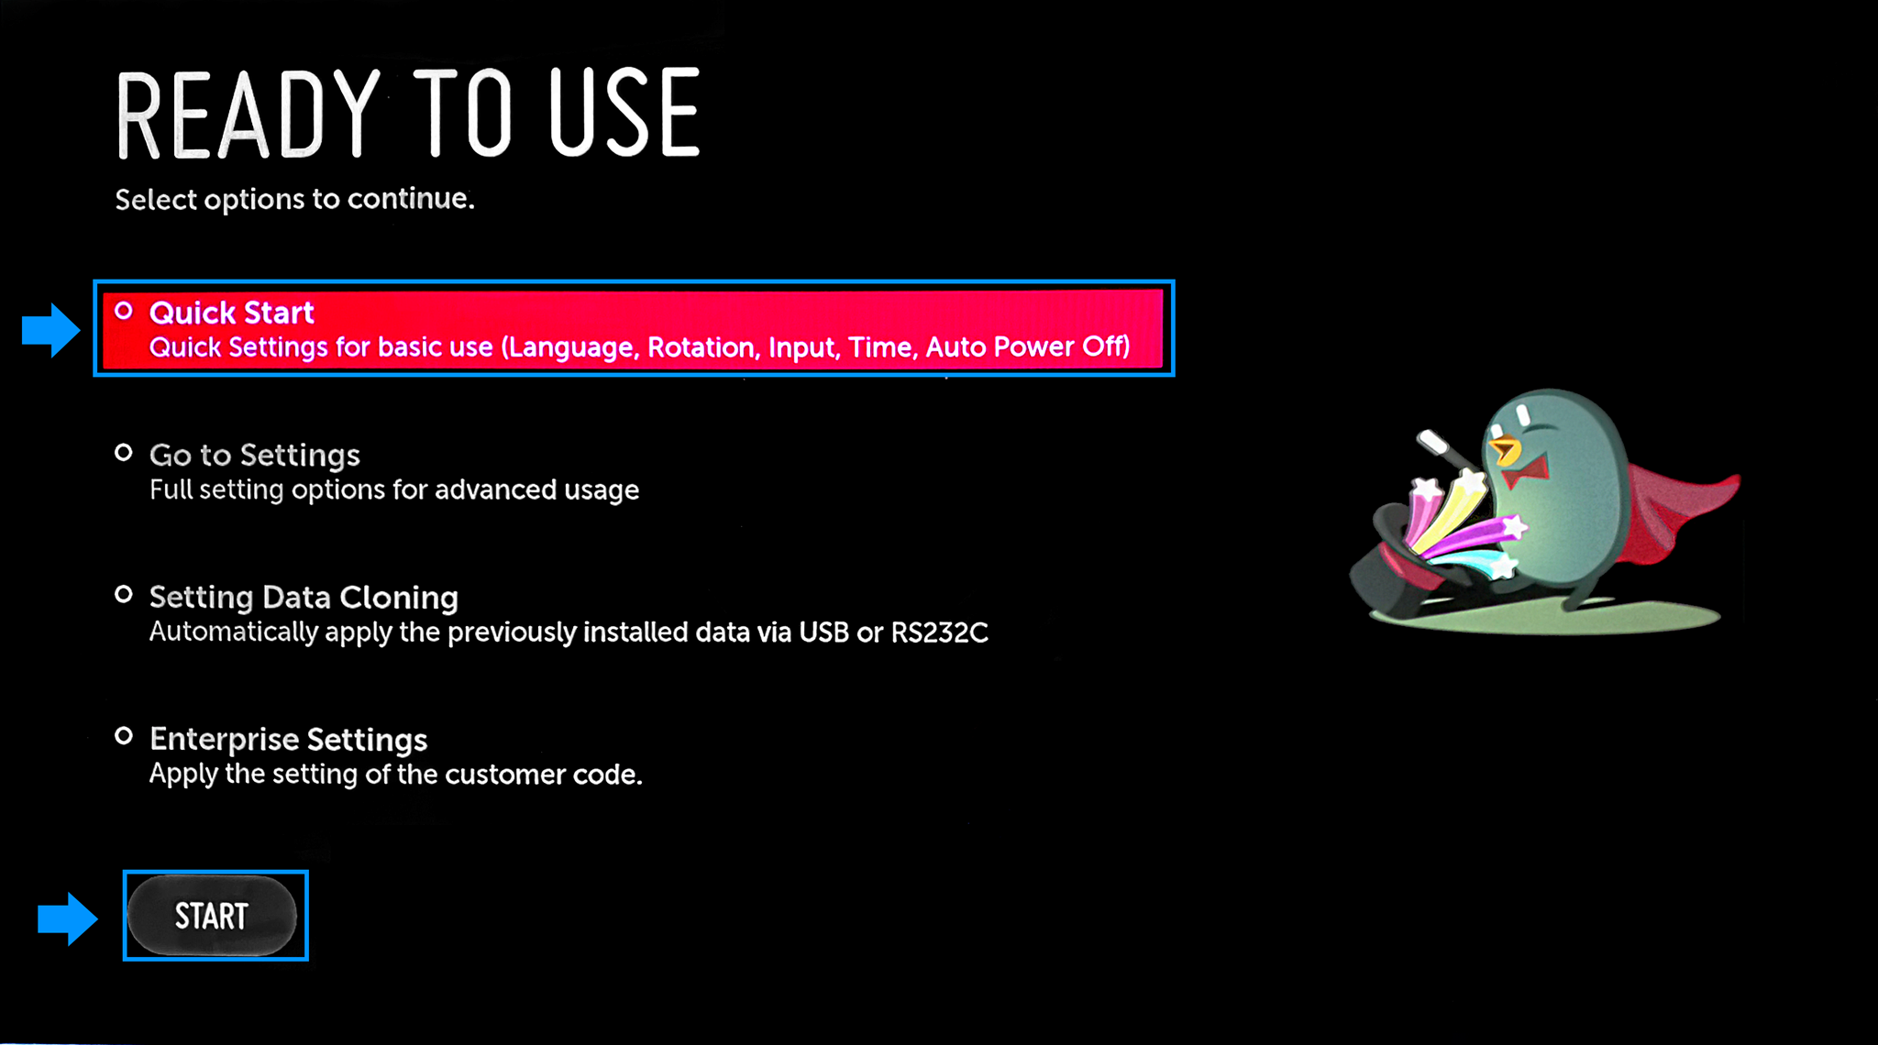This screenshot has width=1878, height=1045.
Task: Choose the Go to Settings title
Action: point(255,455)
